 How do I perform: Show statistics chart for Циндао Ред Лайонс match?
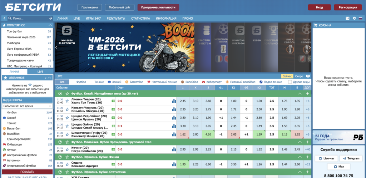tap(174, 118)
